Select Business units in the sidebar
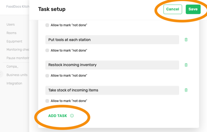The width and height of the screenshot is (207, 132). [17, 75]
